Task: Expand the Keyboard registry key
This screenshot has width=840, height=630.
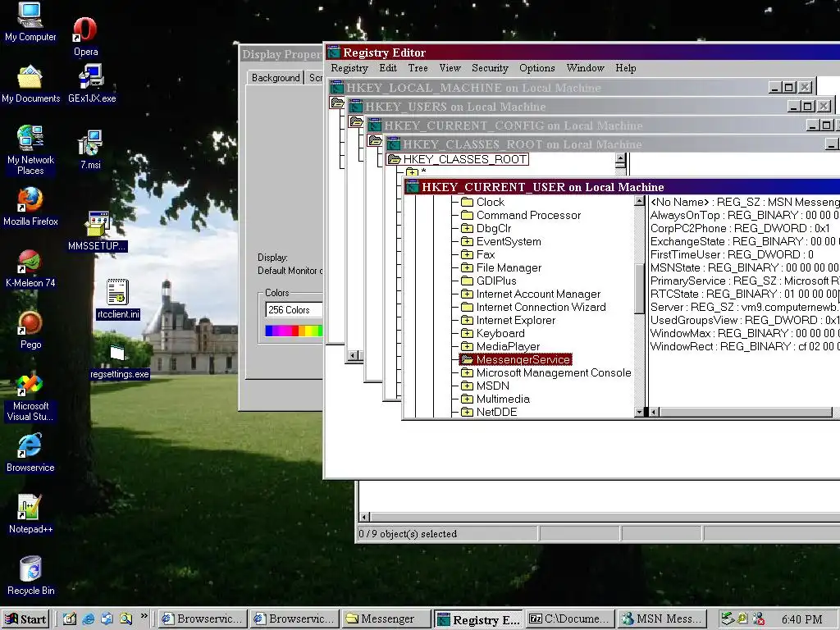Action: pos(467,333)
